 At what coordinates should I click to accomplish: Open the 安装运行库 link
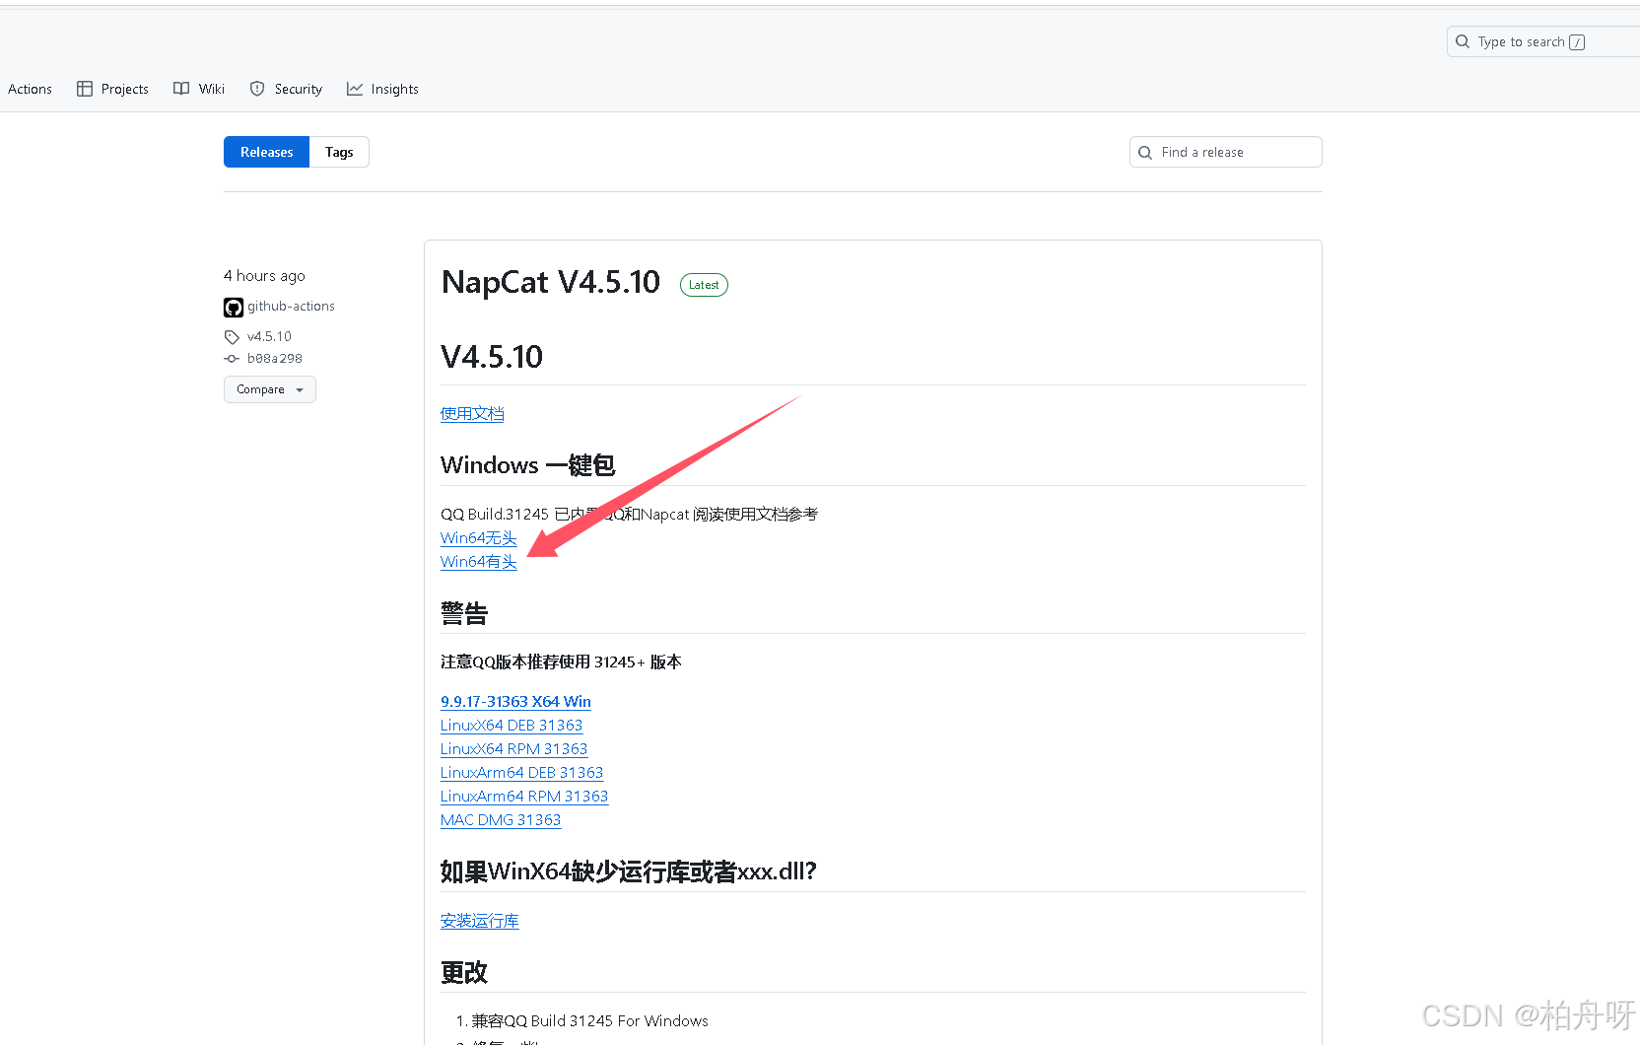click(x=480, y=921)
